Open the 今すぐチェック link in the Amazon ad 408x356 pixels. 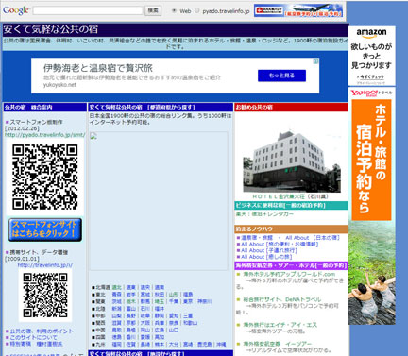pyautogui.click(x=371, y=76)
